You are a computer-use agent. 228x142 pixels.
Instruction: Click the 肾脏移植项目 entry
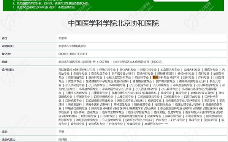(76, 78)
